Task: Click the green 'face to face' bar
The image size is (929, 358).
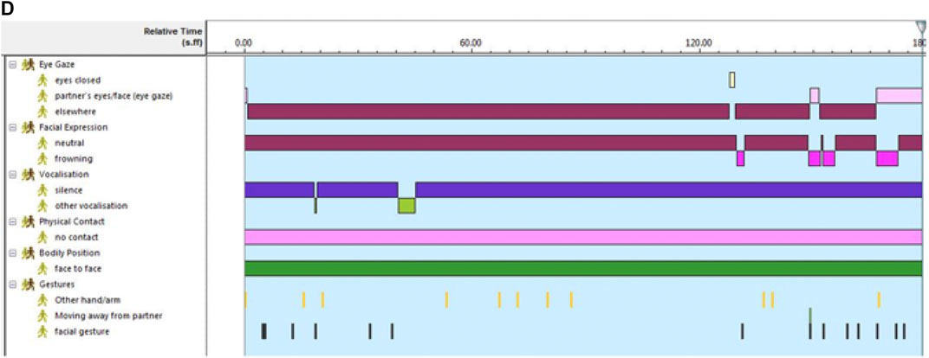Action: click(582, 269)
